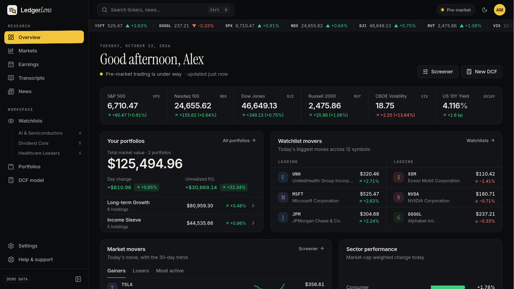Click the UNH ticker badge icon

pyautogui.click(x=283, y=177)
